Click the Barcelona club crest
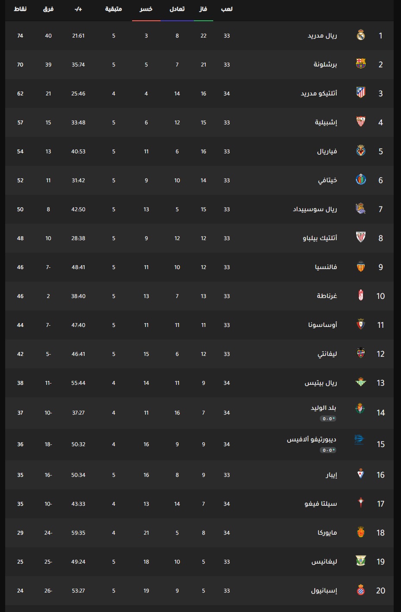The image size is (401, 612). pos(361,64)
